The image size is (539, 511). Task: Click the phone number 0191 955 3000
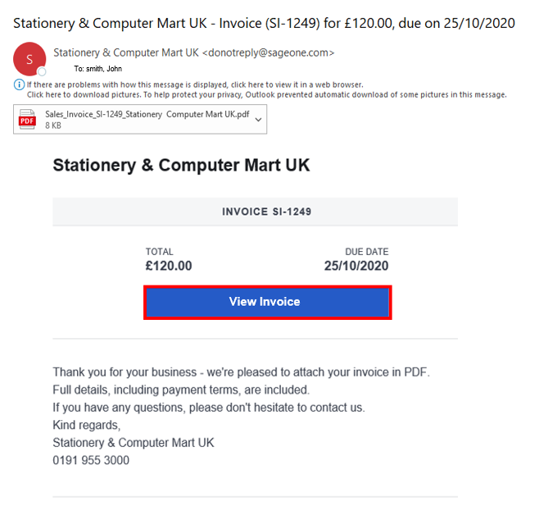point(91,460)
